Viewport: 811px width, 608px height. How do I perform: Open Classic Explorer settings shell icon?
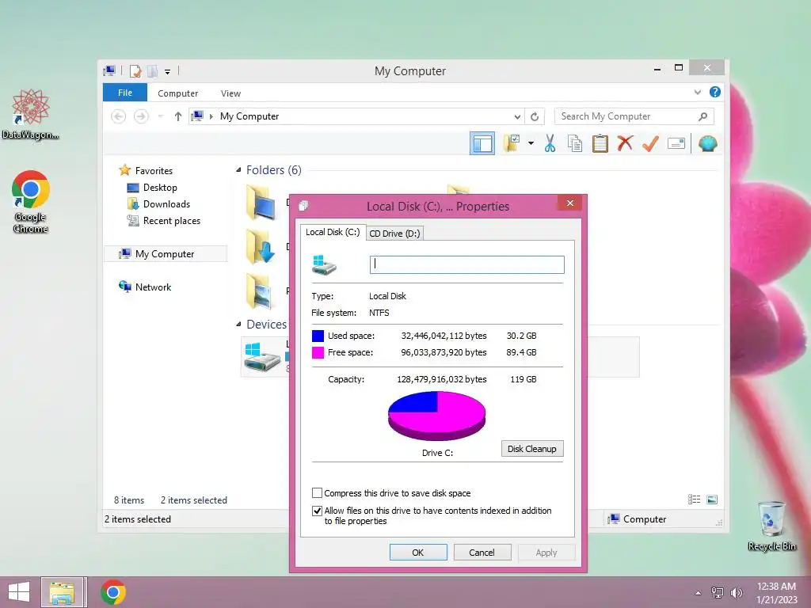tap(707, 143)
